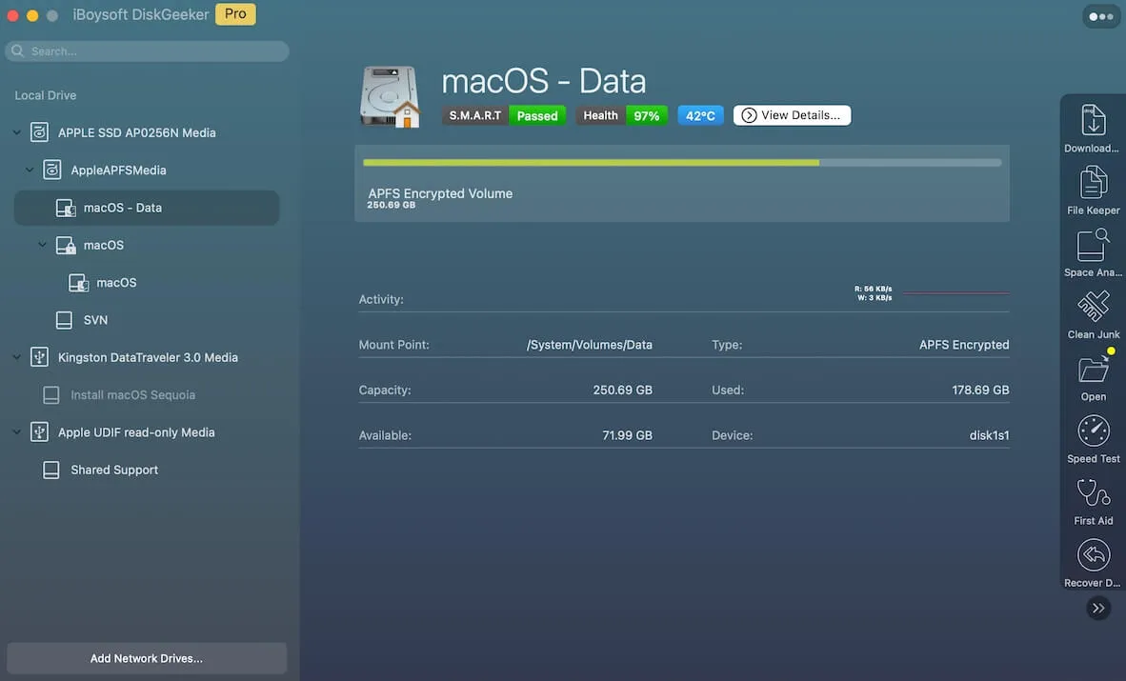Viewport: 1126px width, 681px height.
Task: Expand more tools with double-chevron button
Action: (1098, 609)
